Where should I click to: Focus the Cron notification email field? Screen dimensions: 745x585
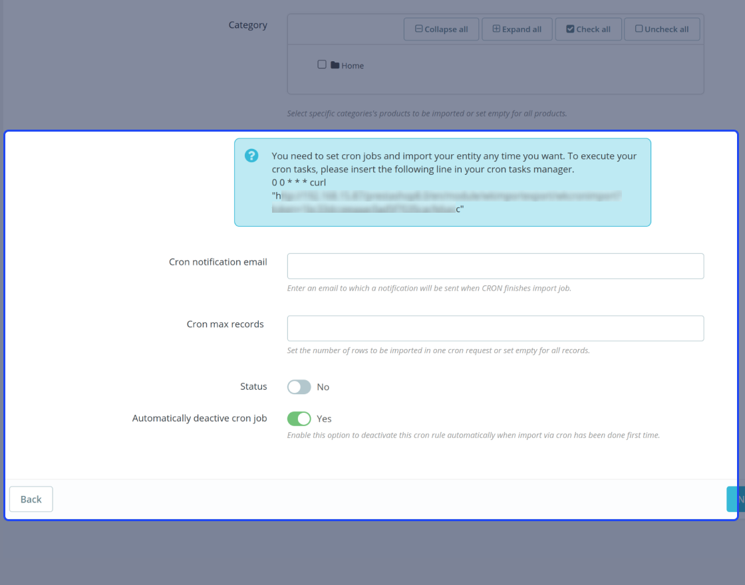tap(496, 266)
